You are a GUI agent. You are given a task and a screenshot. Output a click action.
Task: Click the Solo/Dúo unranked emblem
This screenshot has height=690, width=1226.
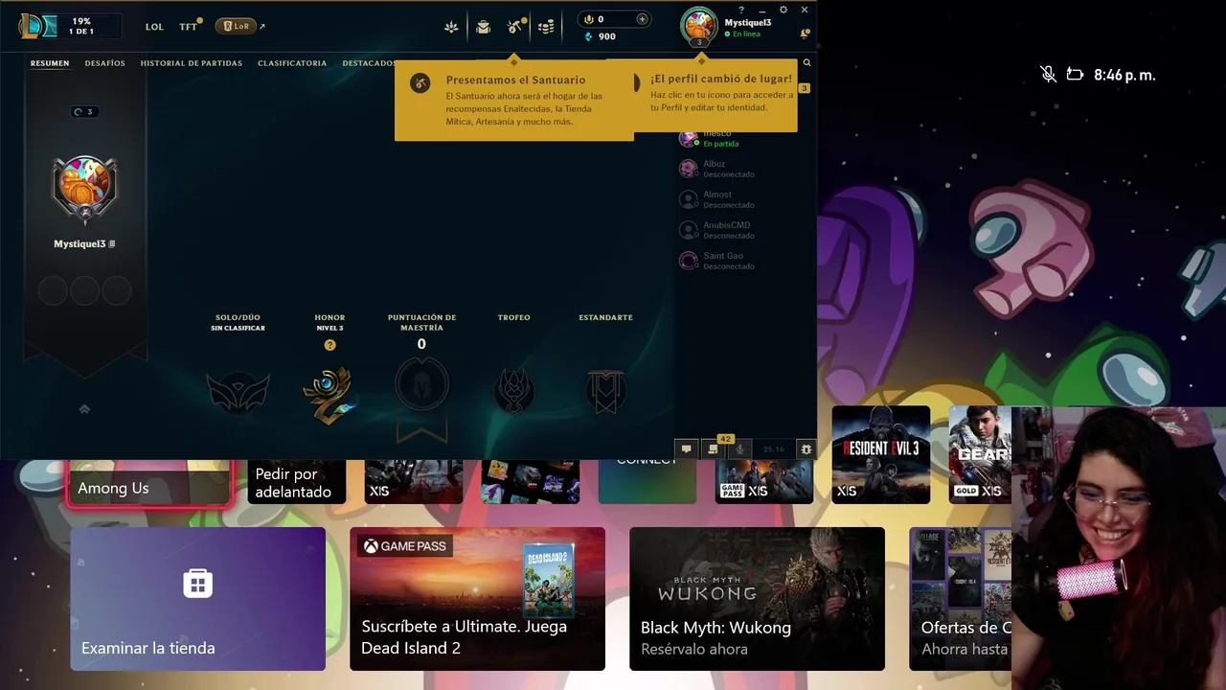[x=238, y=394]
